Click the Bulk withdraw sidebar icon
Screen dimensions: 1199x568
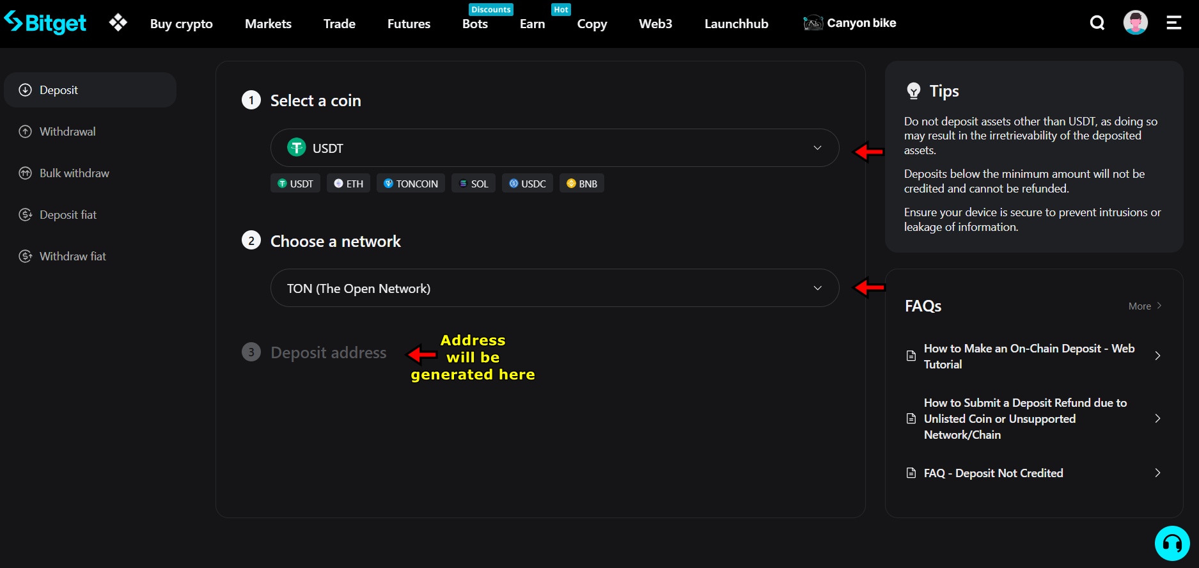(x=25, y=173)
